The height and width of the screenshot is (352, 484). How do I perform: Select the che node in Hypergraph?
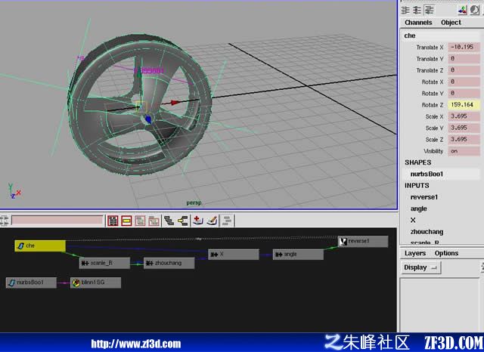40,245
